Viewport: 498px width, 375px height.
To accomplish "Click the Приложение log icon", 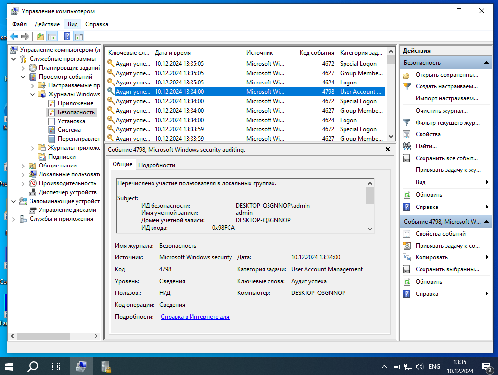I will pyautogui.click(x=51, y=103).
